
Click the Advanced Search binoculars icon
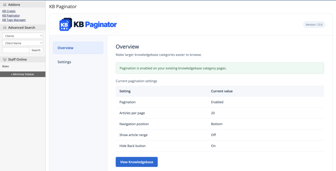click(5, 27)
